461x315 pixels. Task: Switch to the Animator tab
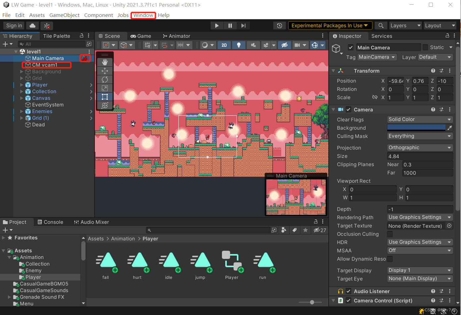tap(176, 36)
